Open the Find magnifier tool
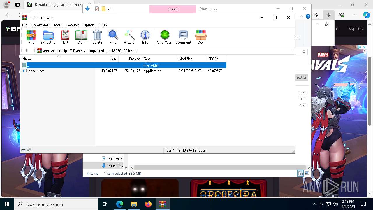The width and height of the screenshot is (373, 210). (113, 37)
